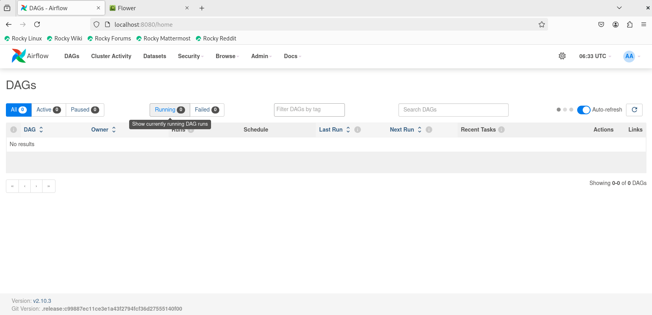Click the info icon next to Last Run
This screenshot has height=315, width=652.
(357, 130)
